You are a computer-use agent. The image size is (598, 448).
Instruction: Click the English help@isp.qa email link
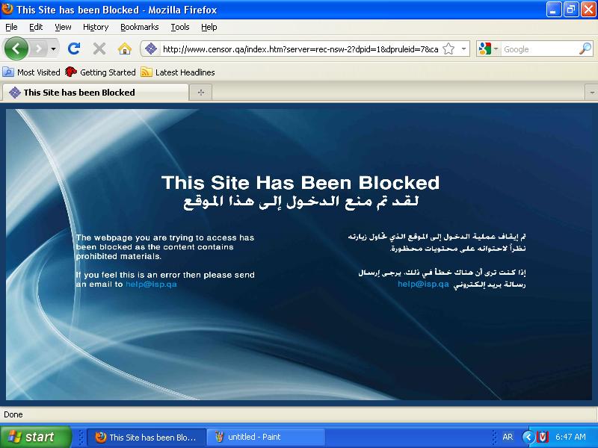151,284
